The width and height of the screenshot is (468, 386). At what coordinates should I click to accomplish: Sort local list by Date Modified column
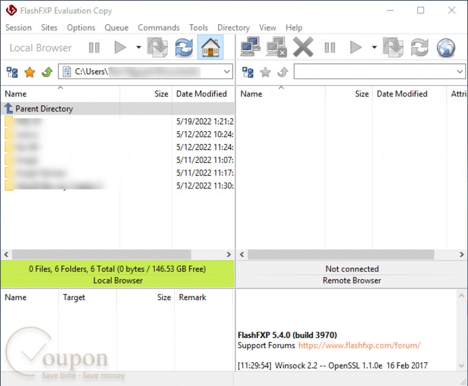coord(204,94)
